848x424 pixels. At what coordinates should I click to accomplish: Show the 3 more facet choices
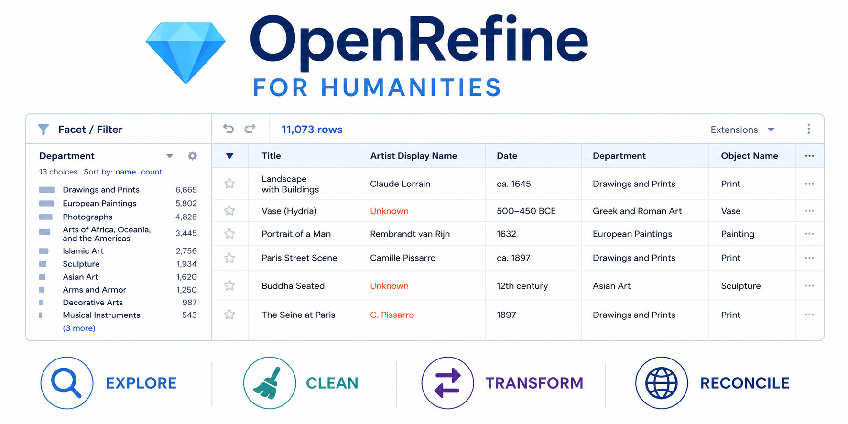tap(79, 328)
